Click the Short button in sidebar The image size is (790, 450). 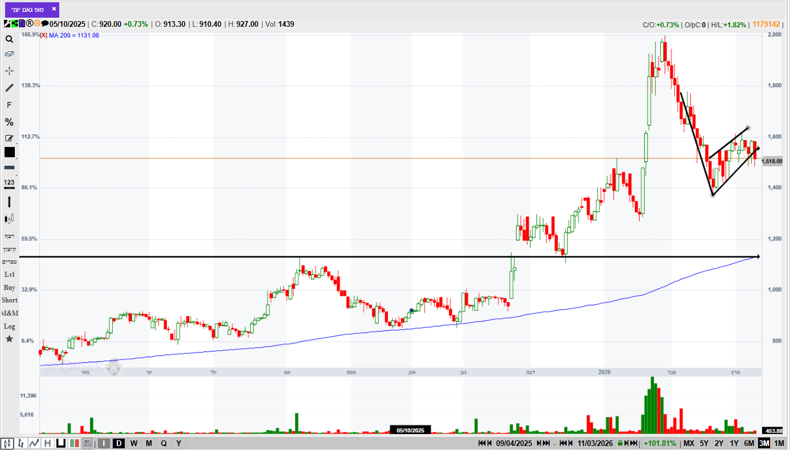tap(9, 300)
